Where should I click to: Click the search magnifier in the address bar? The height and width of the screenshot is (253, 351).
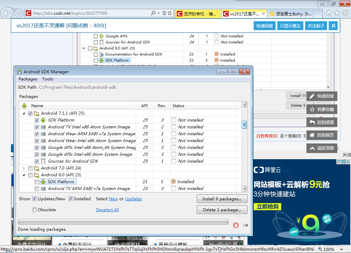coord(153,13)
